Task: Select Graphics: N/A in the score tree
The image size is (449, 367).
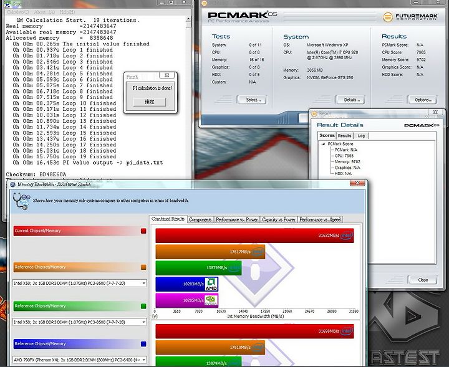Action: pos(347,168)
